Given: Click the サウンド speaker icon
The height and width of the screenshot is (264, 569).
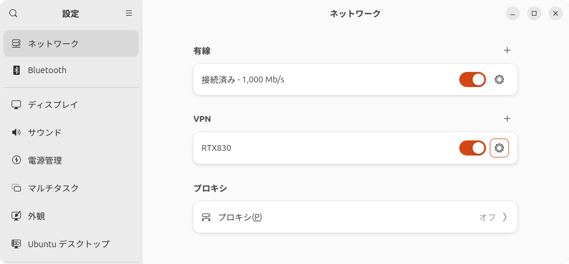Looking at the screenshot, I should (x=16, y=132).
